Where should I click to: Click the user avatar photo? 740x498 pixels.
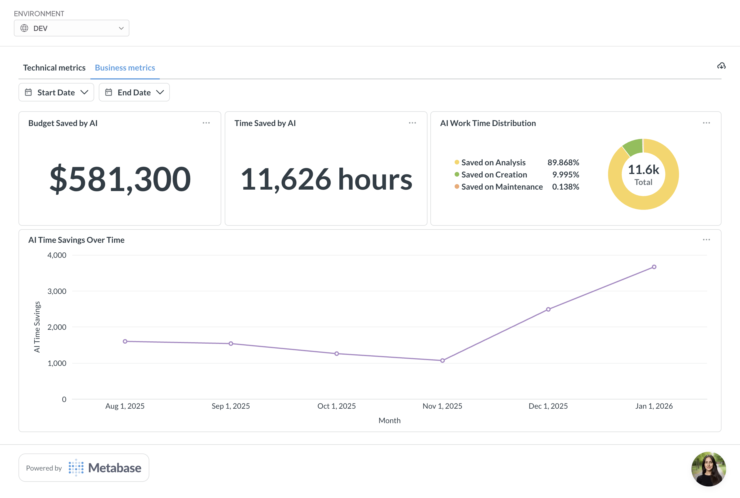click(x=708, y=469)
